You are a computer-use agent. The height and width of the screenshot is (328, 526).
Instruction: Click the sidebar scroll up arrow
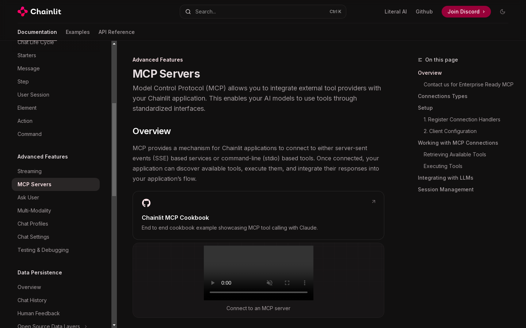coord(114,44)
